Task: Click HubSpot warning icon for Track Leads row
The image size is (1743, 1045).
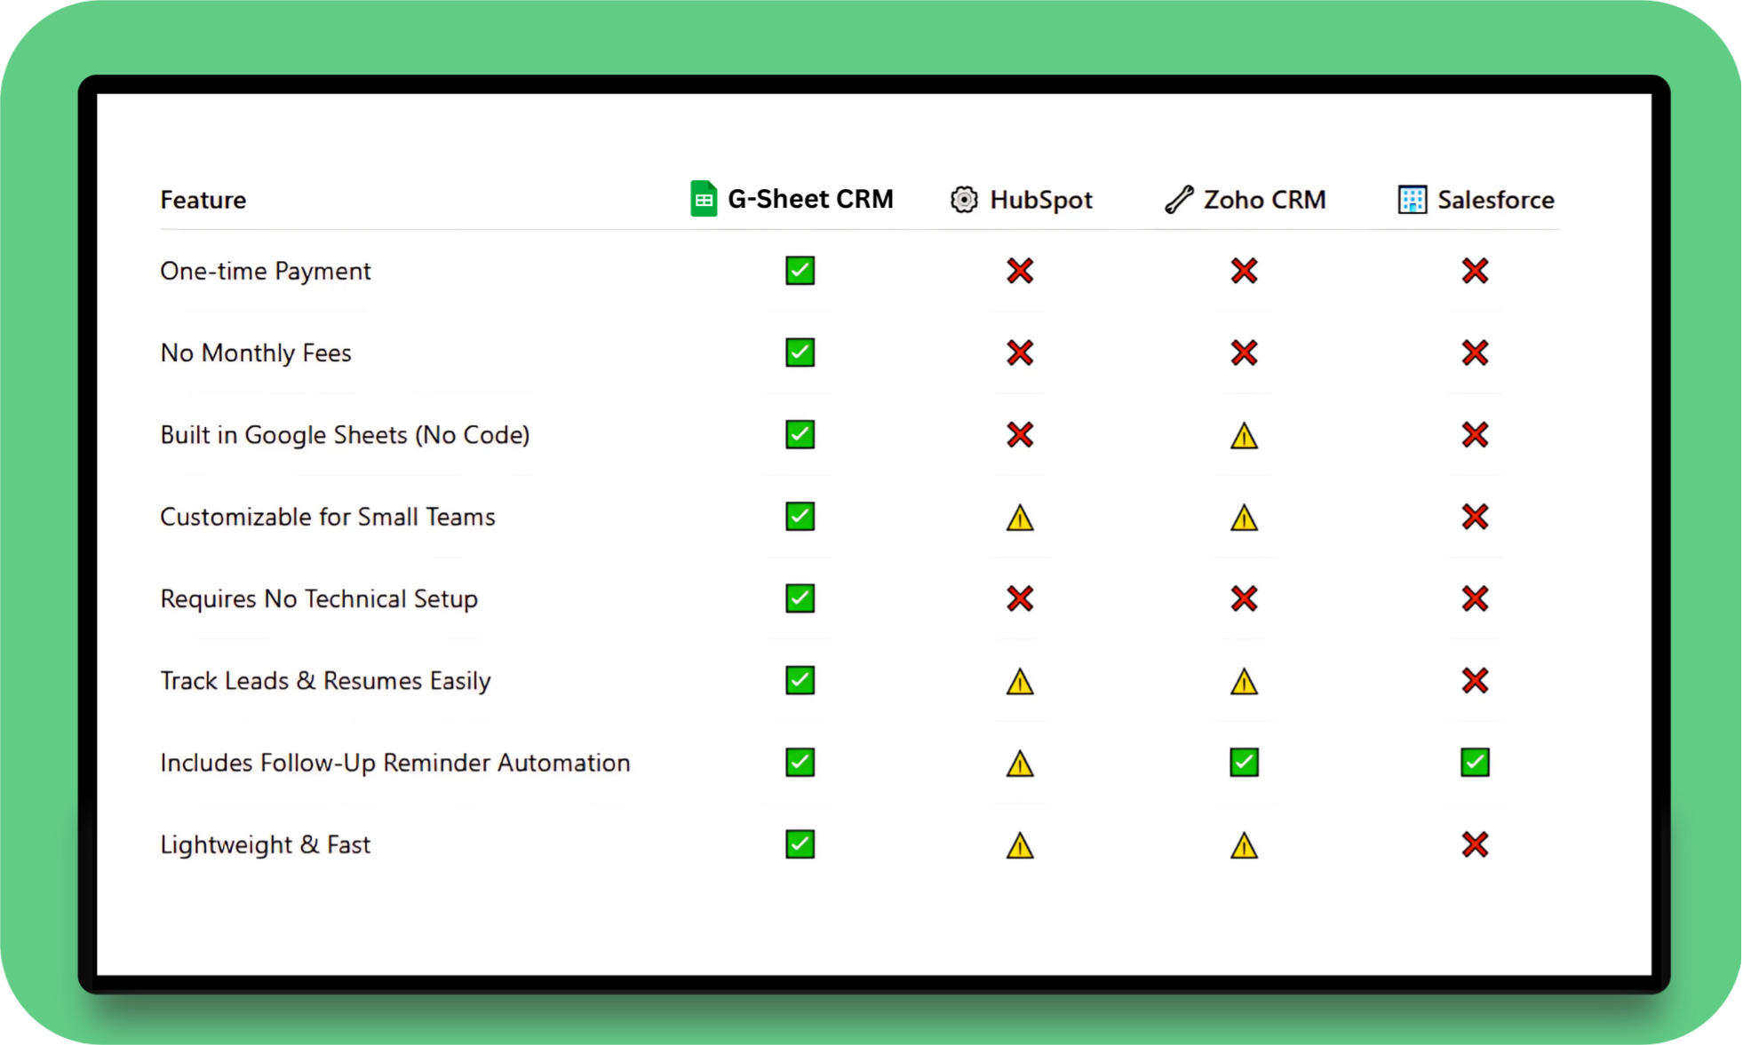Action: pos(1020,682)
